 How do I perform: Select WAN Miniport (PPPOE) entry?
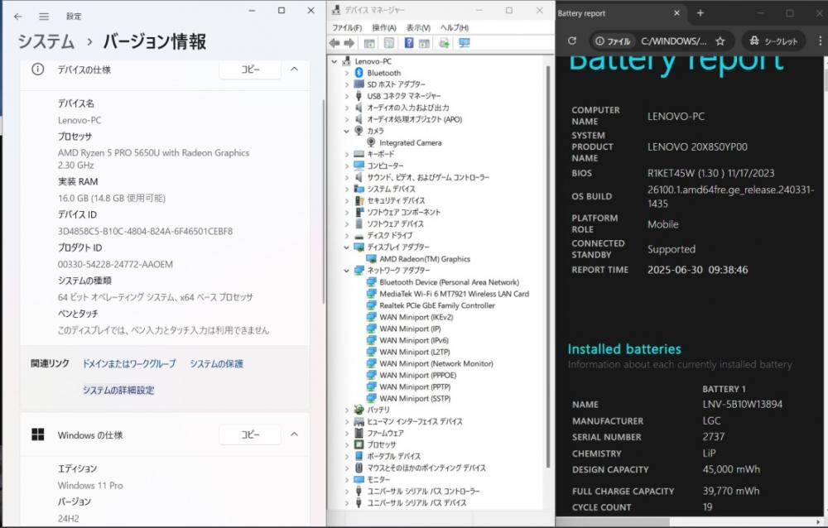click(x=417, y=375)
